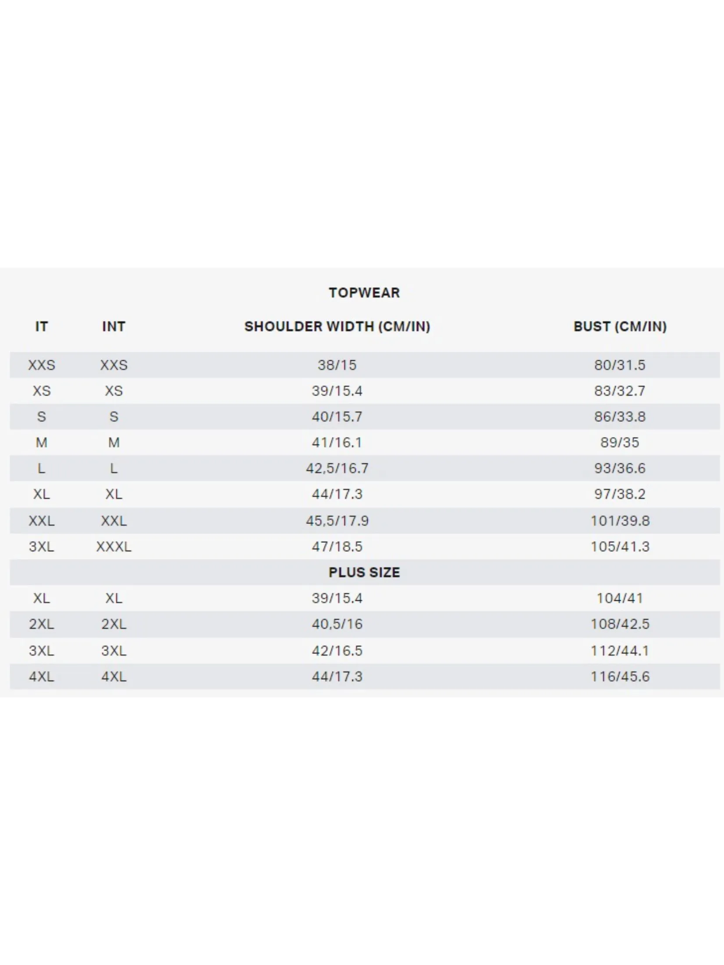Screen dimensions: 724x965
Task: Select the 116/45.6 bust value
Action: [x=620, y=677]
